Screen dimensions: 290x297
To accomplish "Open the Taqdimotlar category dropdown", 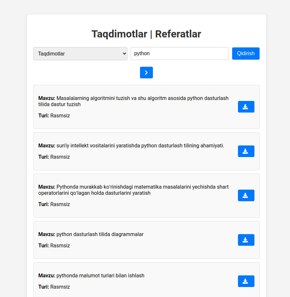I will point(80,54).
